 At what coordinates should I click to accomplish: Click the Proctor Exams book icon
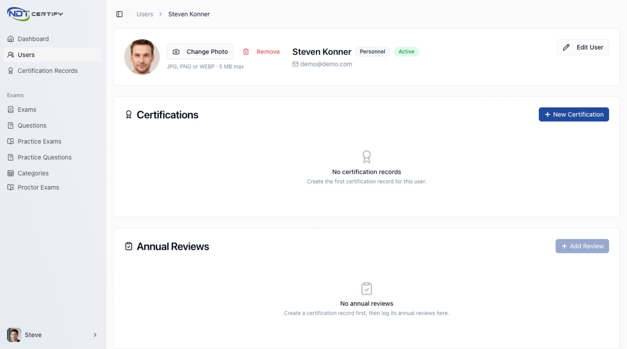tap(10, 187)
